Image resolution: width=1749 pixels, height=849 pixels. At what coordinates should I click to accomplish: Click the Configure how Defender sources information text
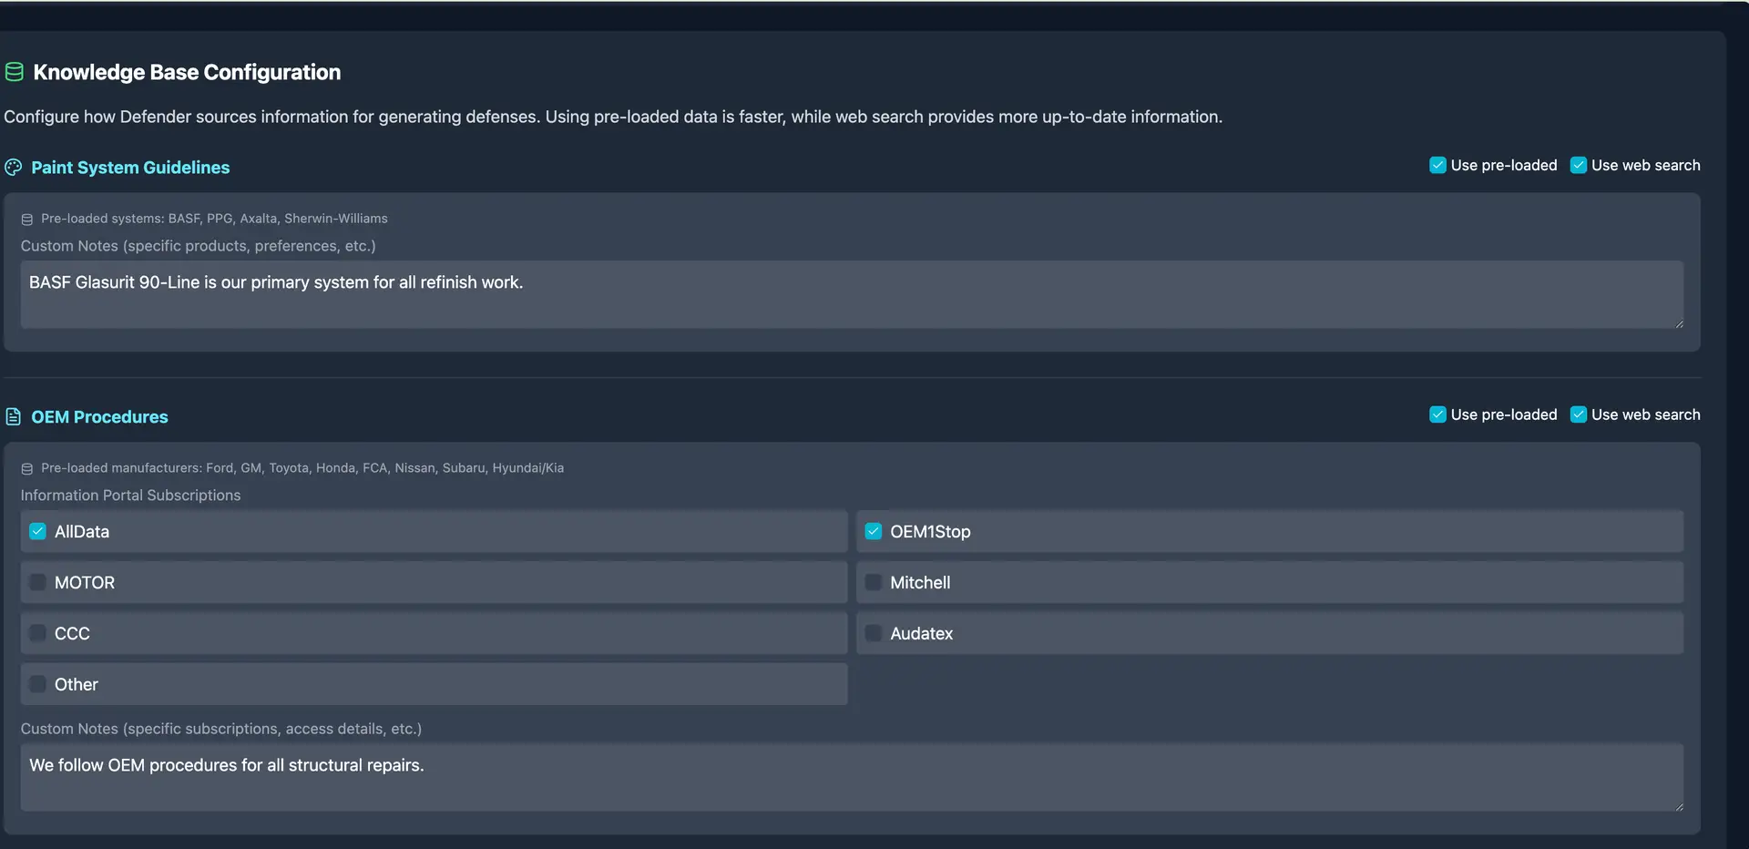pos(613,117)
